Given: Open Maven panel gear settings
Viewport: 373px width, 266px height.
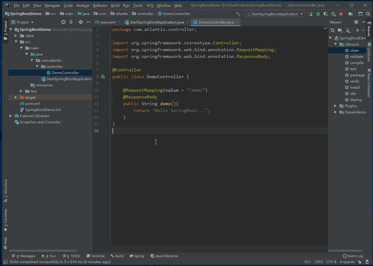Looking at the screenshot, I should pos(356,22).
